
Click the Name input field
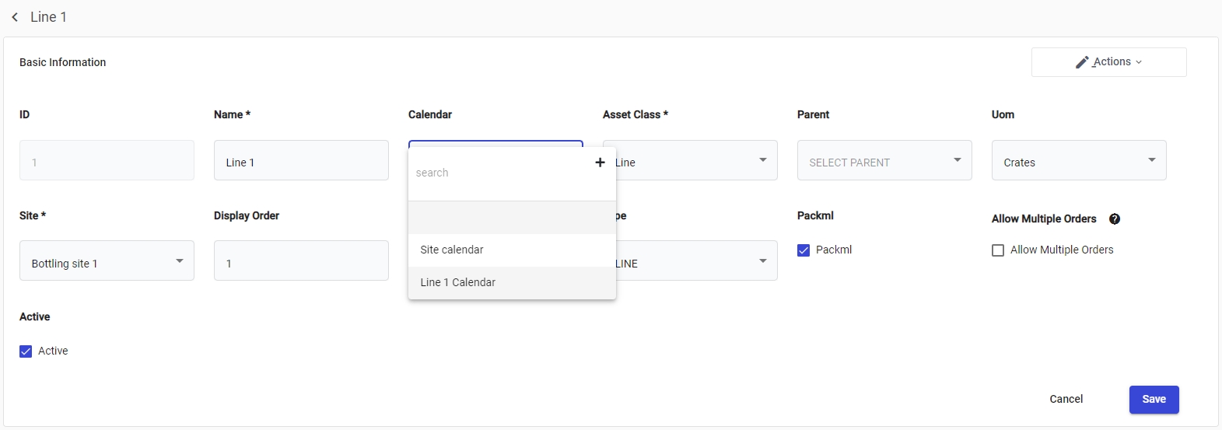301,160
